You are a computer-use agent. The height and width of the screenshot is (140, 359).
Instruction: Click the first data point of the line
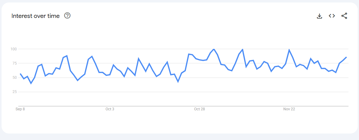(x=20, y=74)
